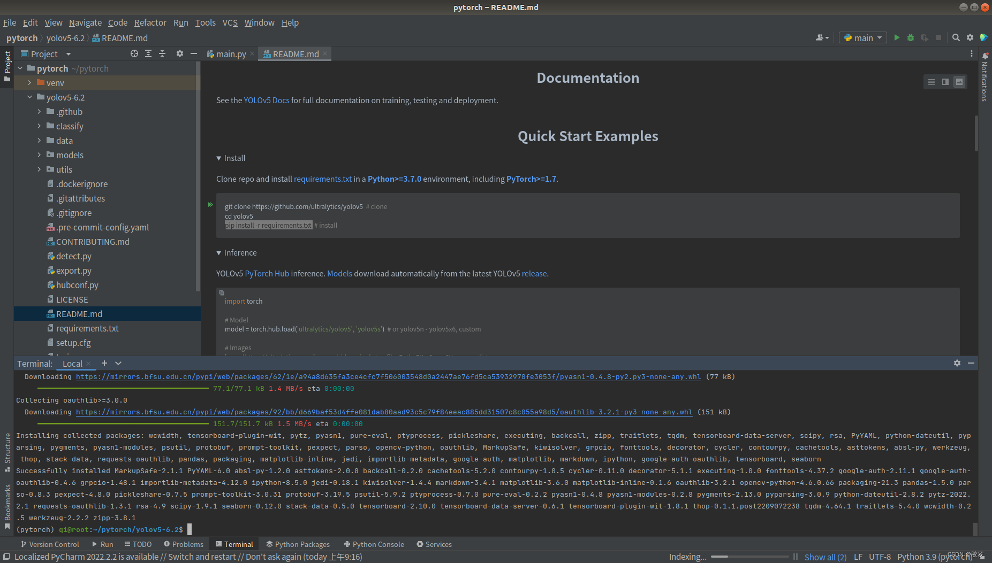Open the Refactor menu

point(150,22)
